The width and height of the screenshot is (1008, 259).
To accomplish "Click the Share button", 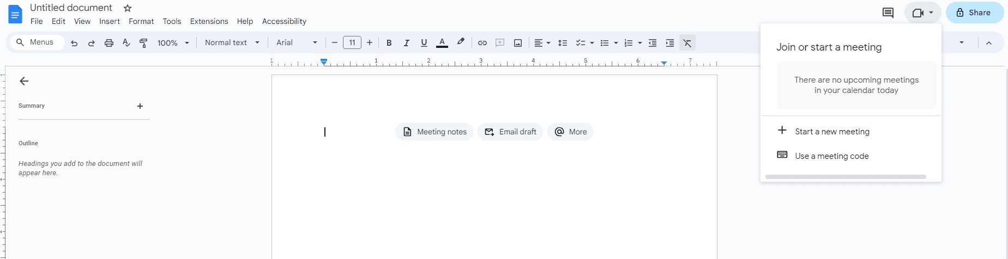I will [974, 13].
